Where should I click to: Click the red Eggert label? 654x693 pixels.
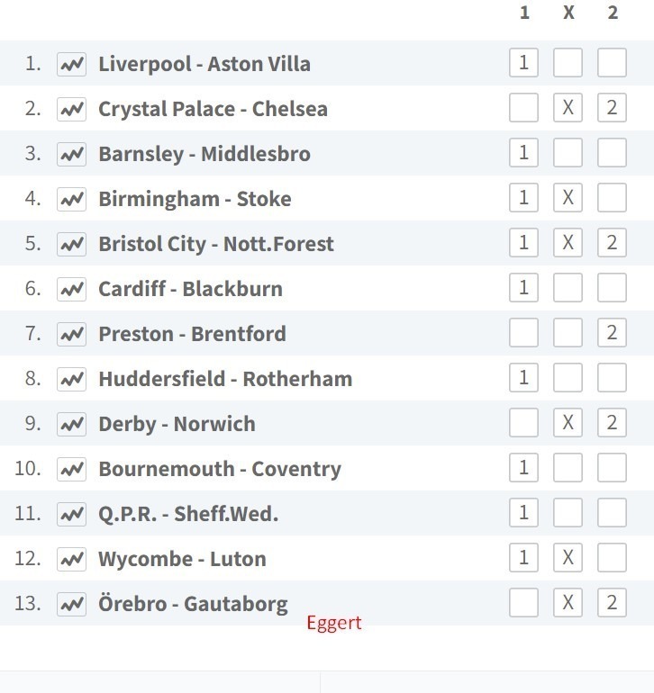[x=334, y=623]
